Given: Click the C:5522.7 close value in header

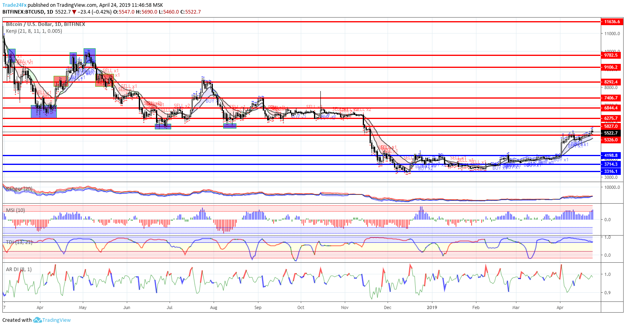Looking at the screenshot, I should tap(190, 12).
